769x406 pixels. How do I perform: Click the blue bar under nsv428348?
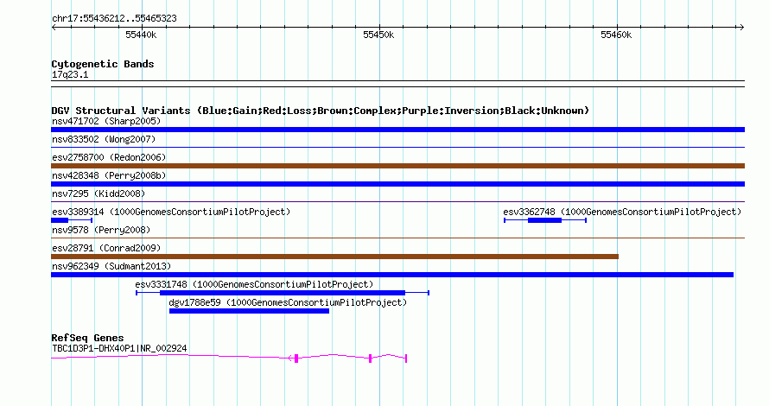pos(397,184)
